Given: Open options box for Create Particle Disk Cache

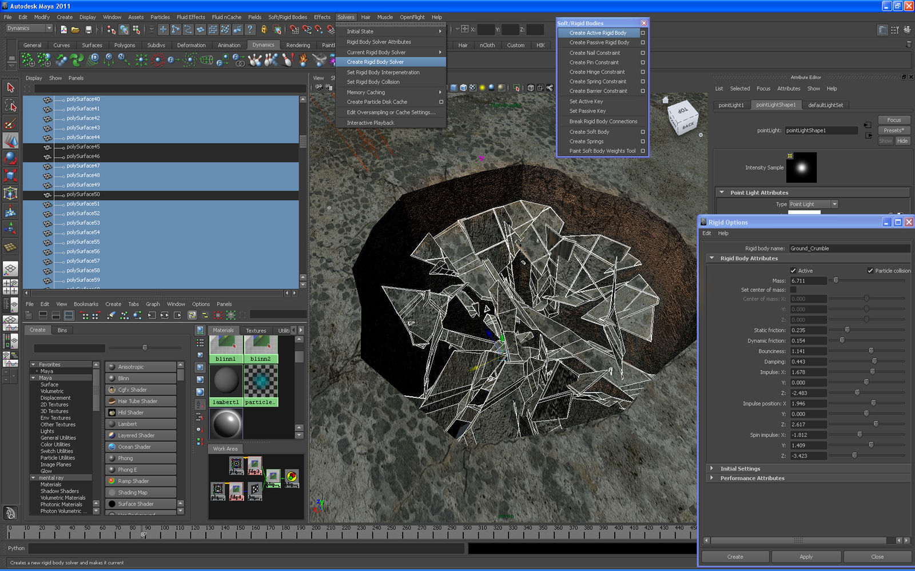Looking at the screenshot, I should click(x=441, y=102).
